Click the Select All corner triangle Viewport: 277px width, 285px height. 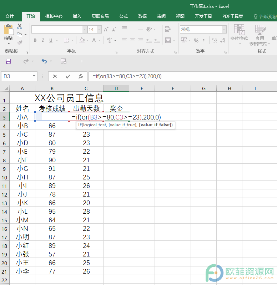click(x=6, y=88)
